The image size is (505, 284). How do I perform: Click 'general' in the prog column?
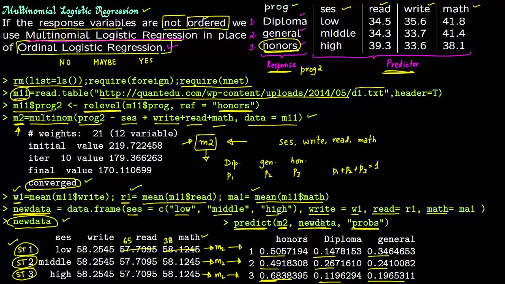[x=282, y=34]
